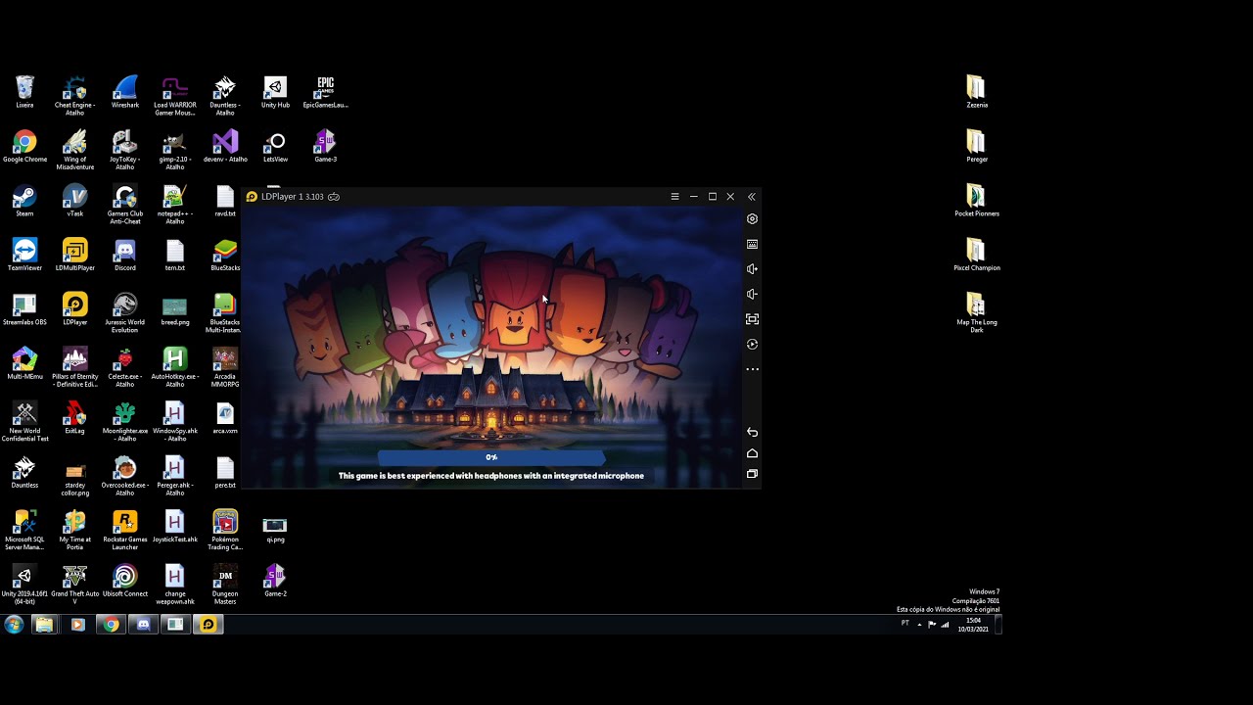Select gimp-2.10 desktop shortcut
The height and width of the screenshot is (705, 1253).
pos(174,150)
